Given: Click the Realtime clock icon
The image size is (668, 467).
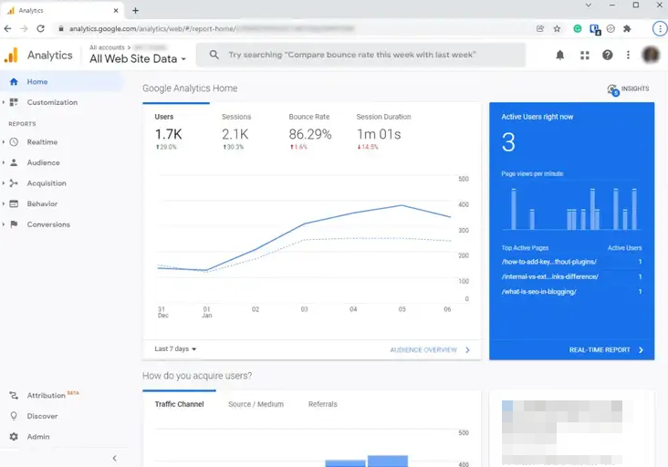Looking at the screenshot, I should click(14, 141).
